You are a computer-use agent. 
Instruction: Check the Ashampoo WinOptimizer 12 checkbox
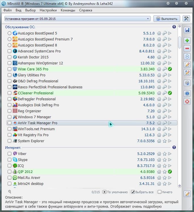pyautogui.click(x=9, y=63)
